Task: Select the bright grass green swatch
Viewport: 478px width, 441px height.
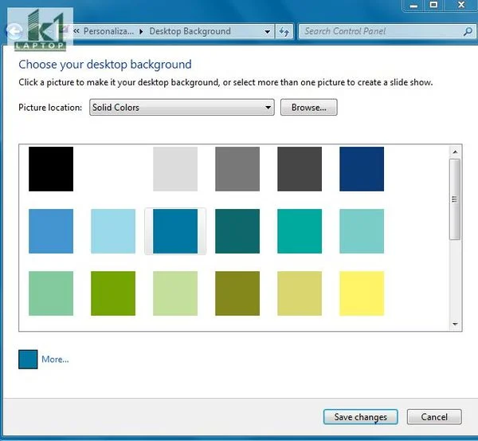Action: coord(113,293)
